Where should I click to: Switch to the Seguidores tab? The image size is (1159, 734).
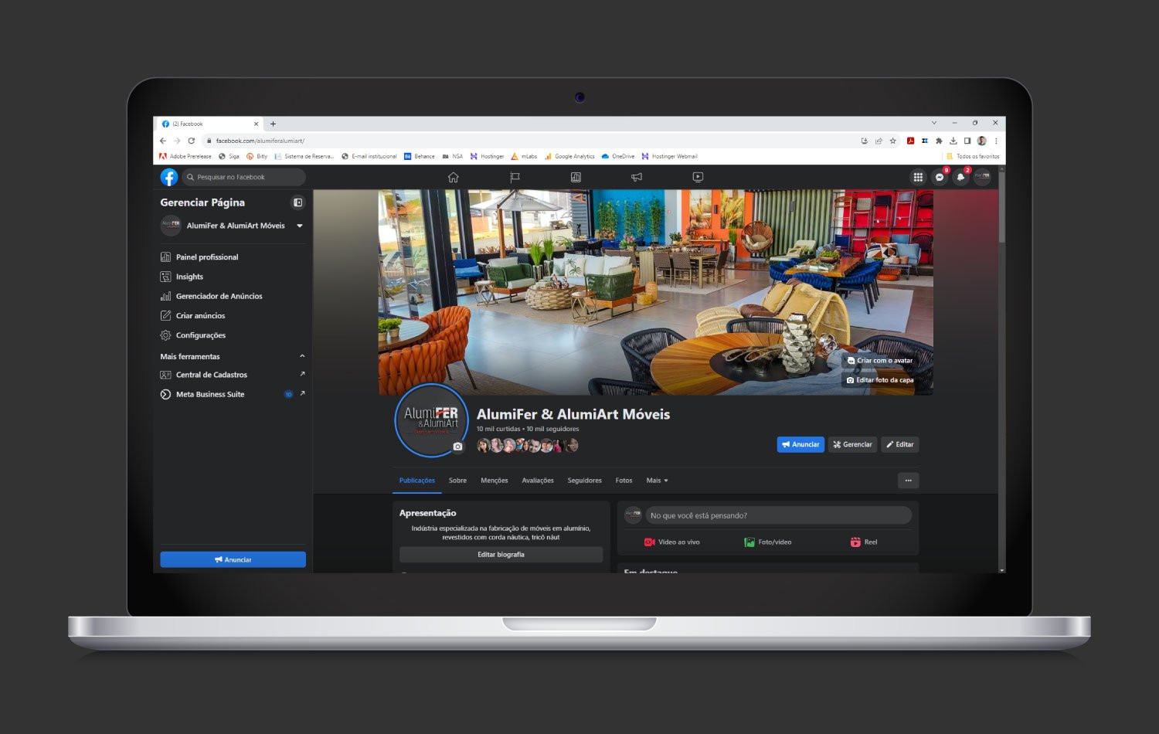coord(584,481)
